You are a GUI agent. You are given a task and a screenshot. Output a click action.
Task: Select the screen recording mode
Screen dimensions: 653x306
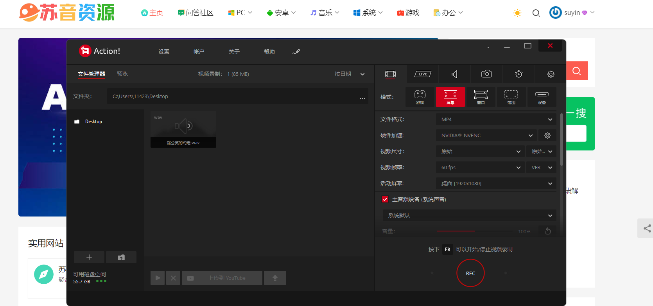pos(450,97)
